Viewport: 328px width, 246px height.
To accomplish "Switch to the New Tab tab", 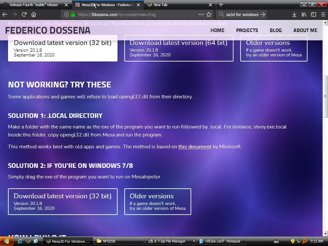I will click(x=178, y=5).
